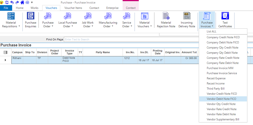Viewport: 253px width, 125px height.
Task: Open Test Certificates
Action: [x=225, y=20]
